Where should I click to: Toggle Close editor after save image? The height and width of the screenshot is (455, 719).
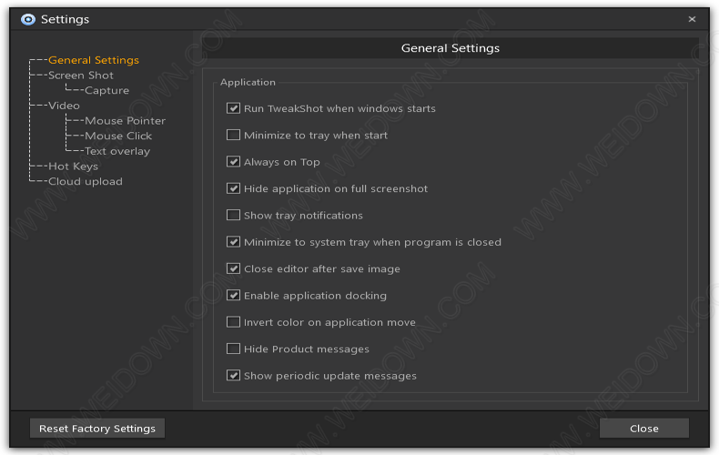pos(233,268)
